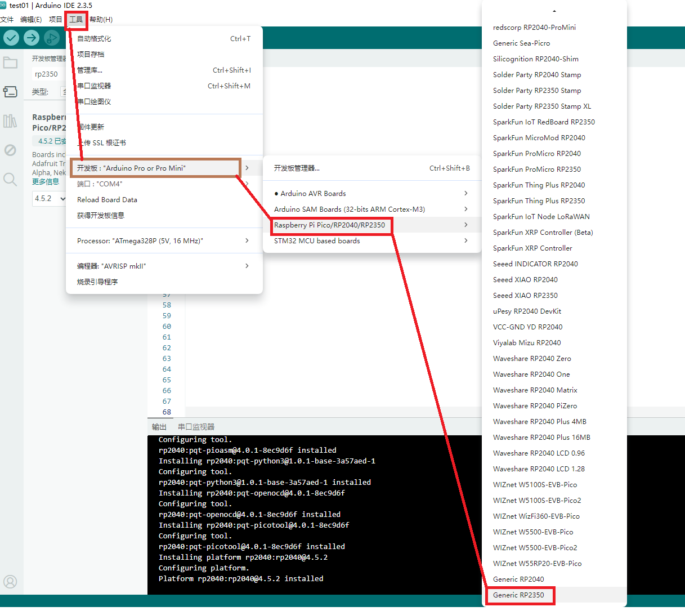Open 开发板管理器... in the submenu
685x611 pixels.
pos(372,168)
